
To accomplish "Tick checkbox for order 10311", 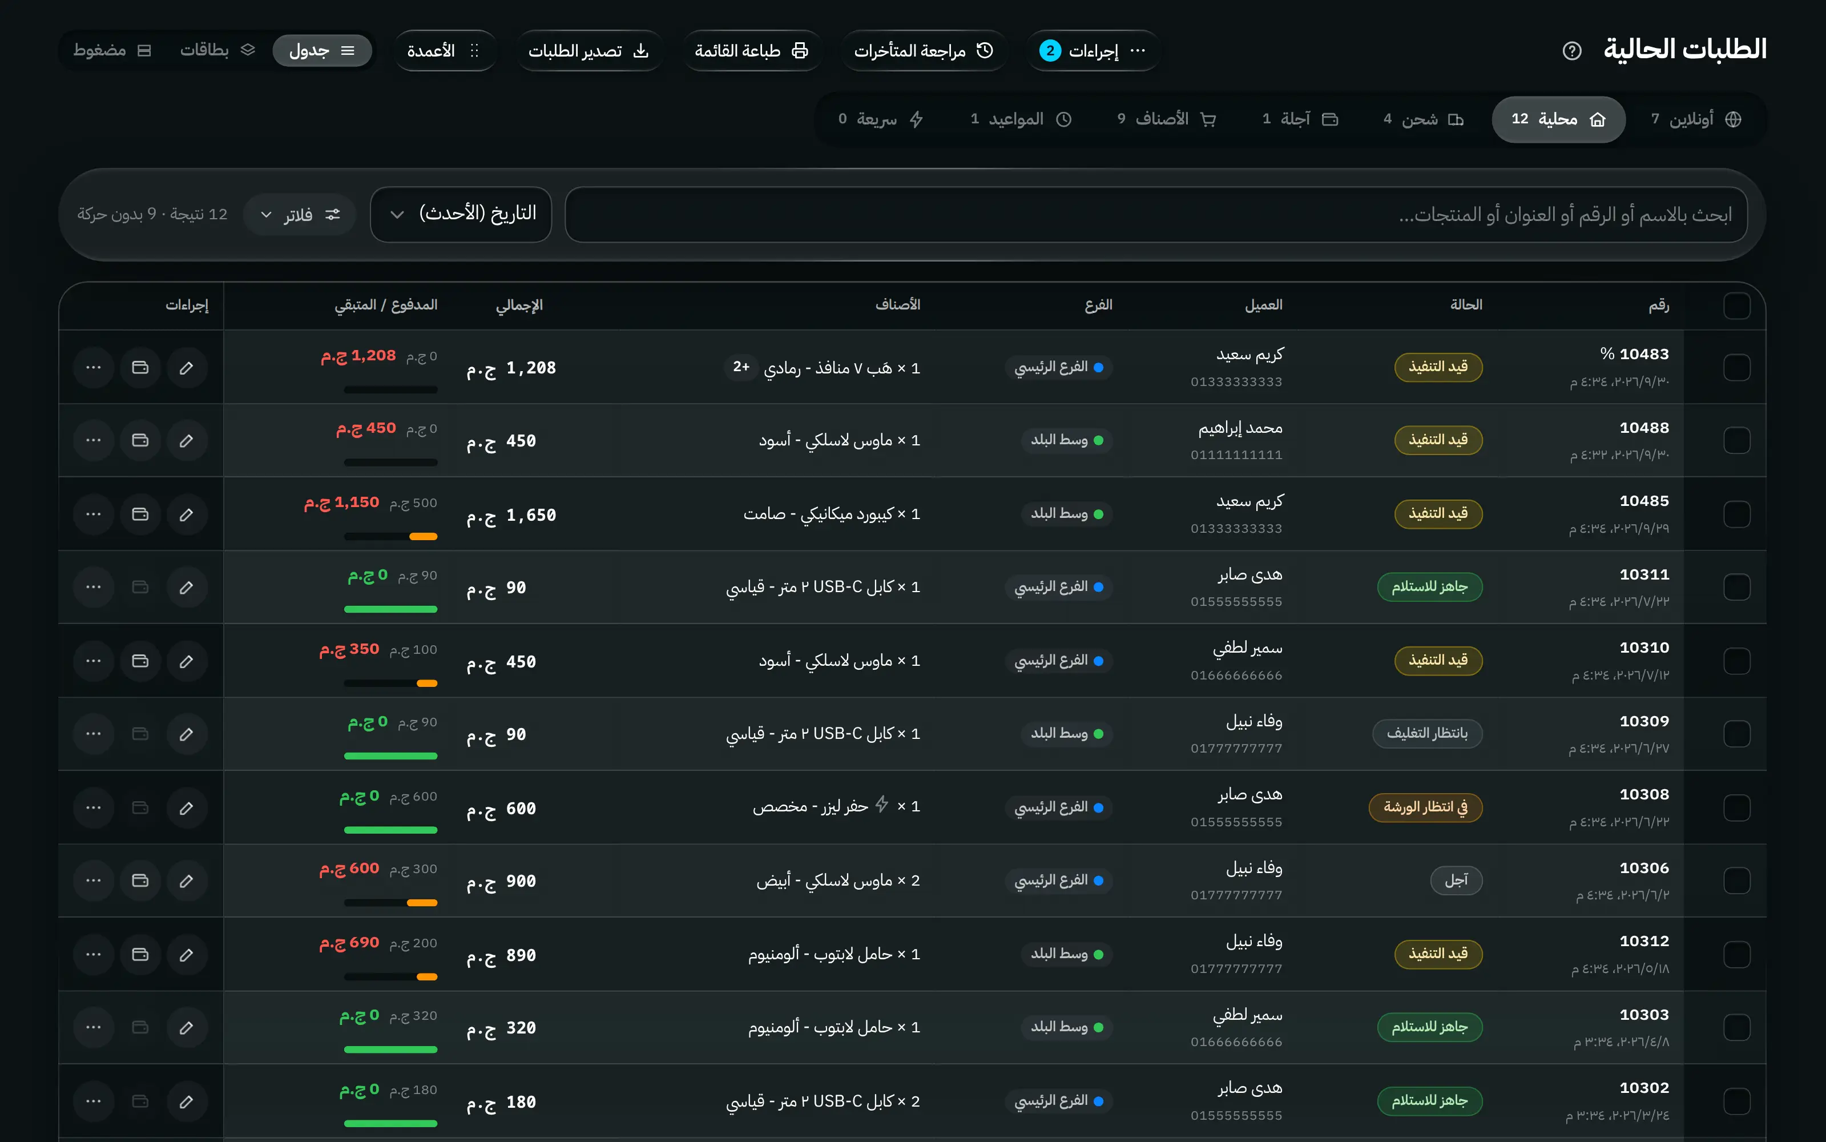I will tap(1737, 587).
